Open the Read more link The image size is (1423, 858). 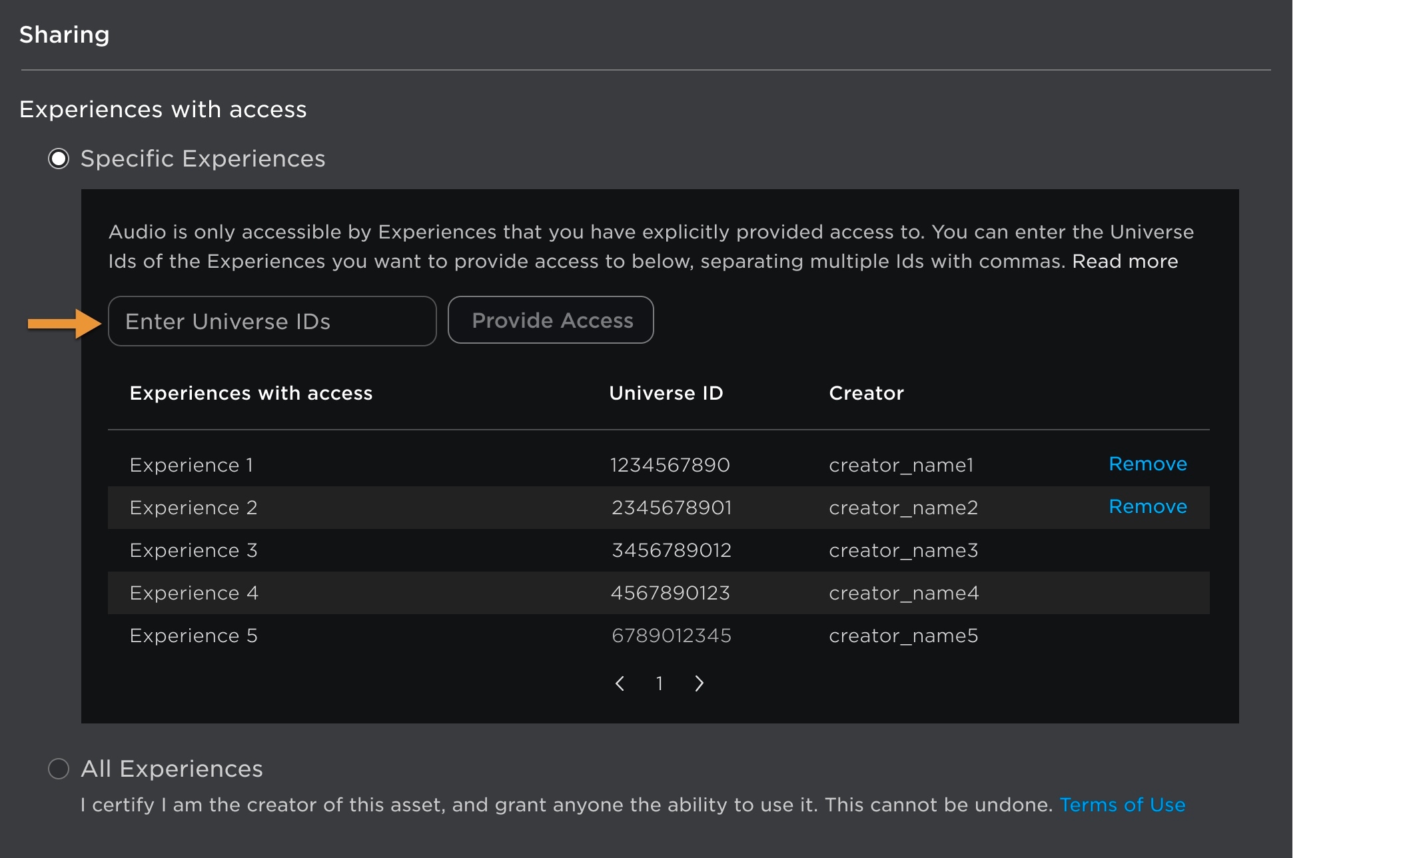pos(1125,261)
